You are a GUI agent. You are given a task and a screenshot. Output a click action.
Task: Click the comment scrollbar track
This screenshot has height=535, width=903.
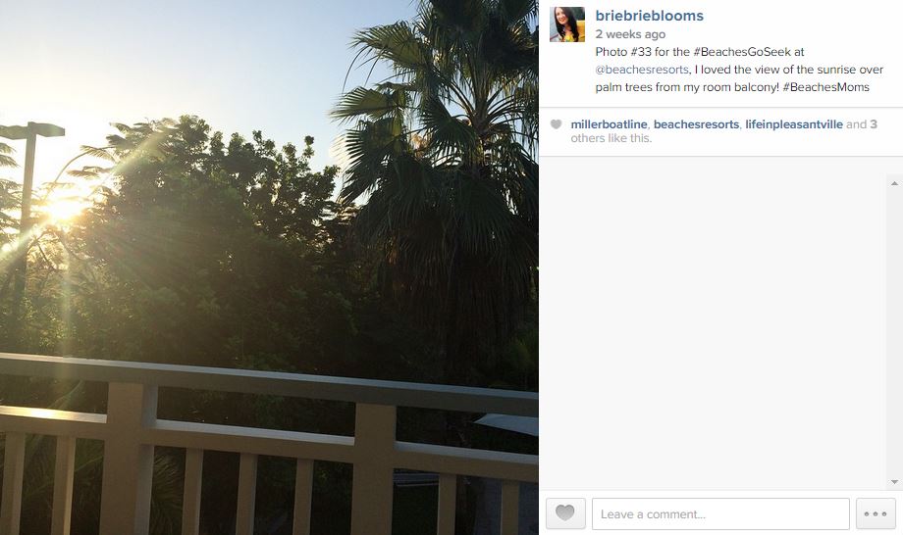[894, 333]
